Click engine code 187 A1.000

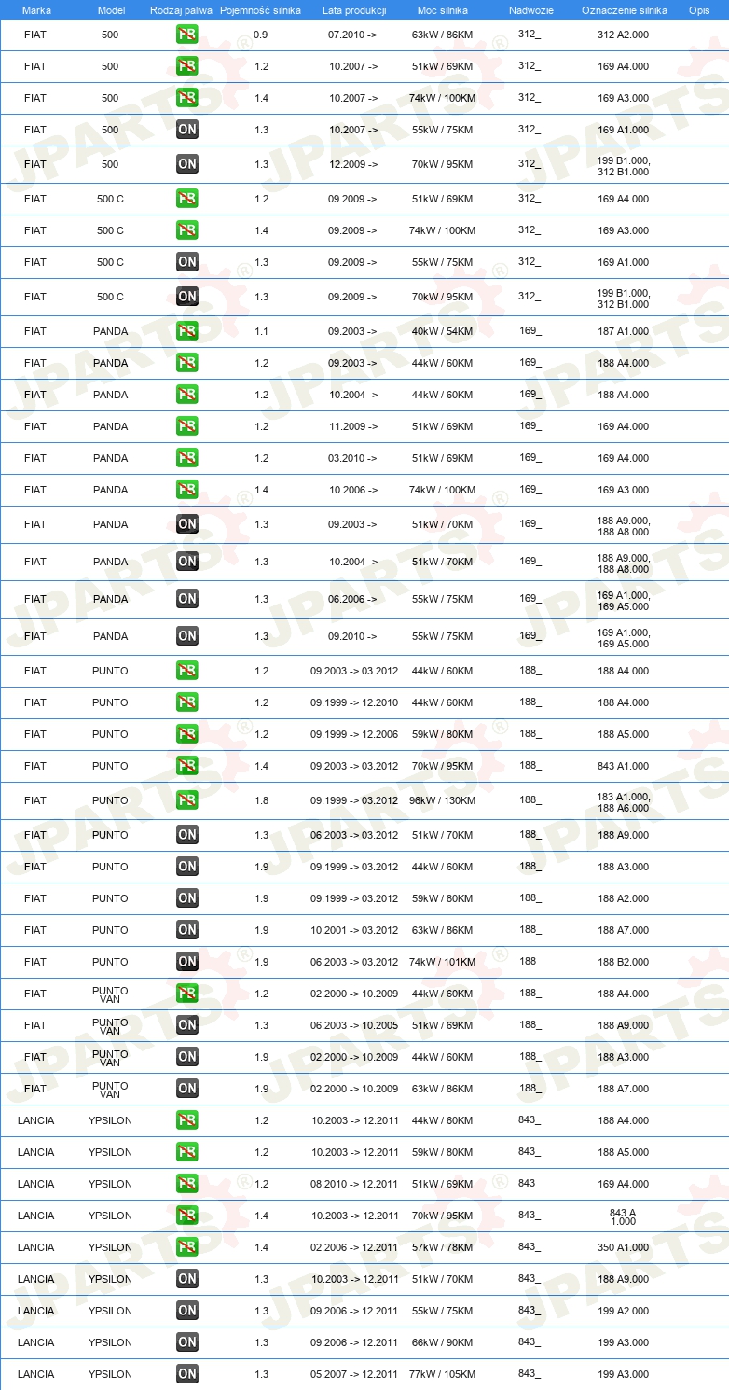[624, 331]
